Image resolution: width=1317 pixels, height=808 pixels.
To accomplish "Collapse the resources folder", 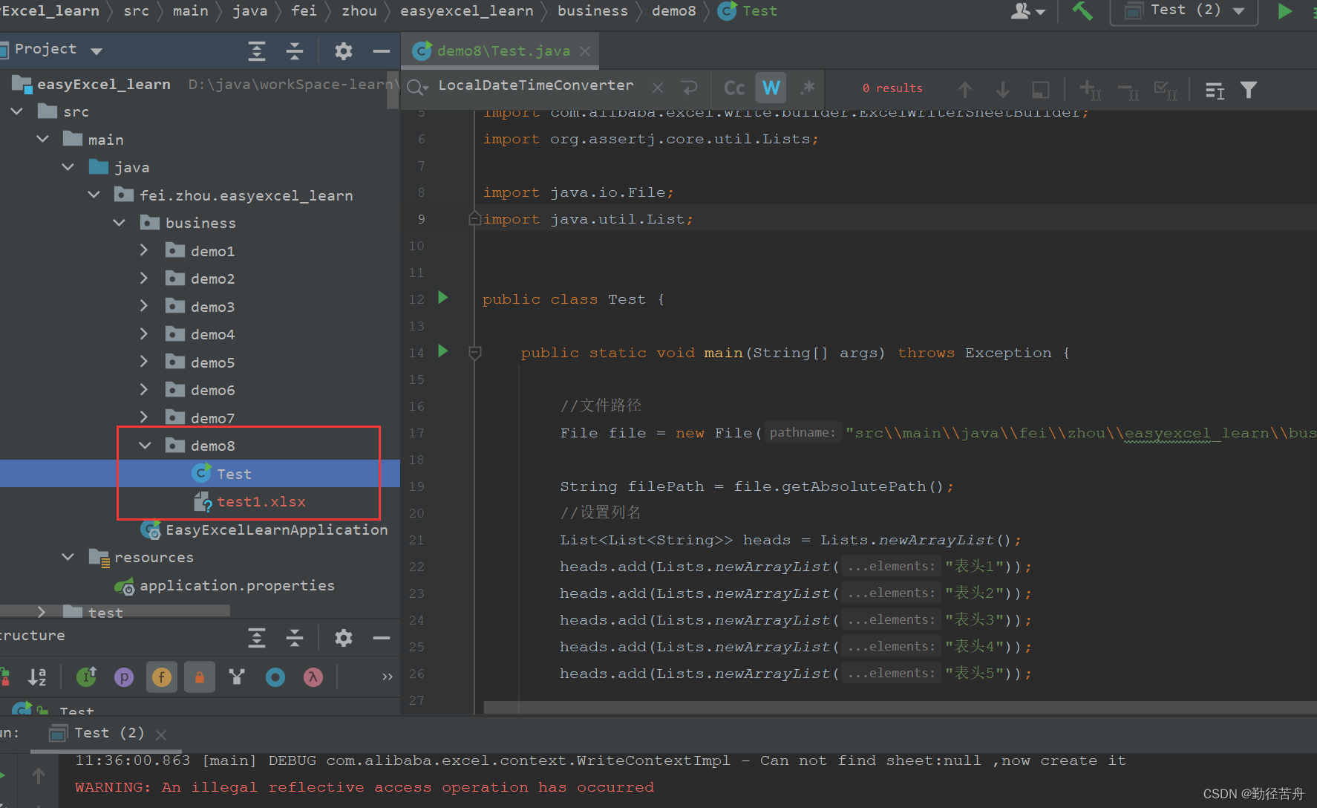I will [68, 557].
